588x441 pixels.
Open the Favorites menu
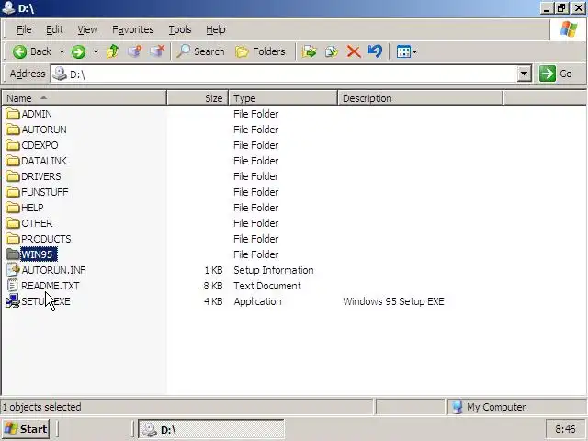[x=132, y=29]
